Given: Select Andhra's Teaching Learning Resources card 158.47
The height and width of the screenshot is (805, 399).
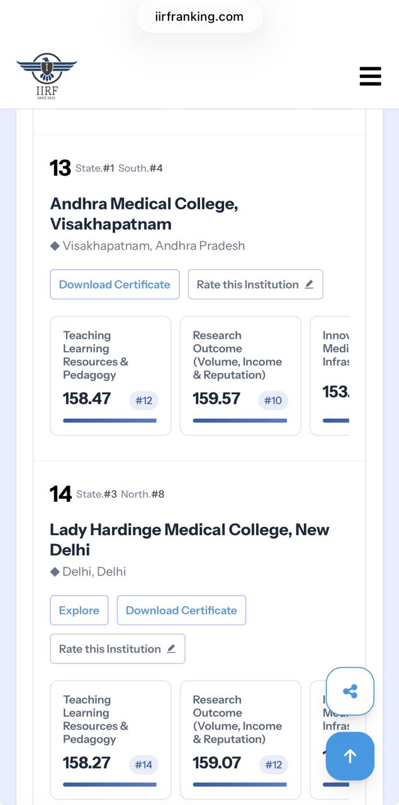Looking at the screenshot, I should pos(111,375).
